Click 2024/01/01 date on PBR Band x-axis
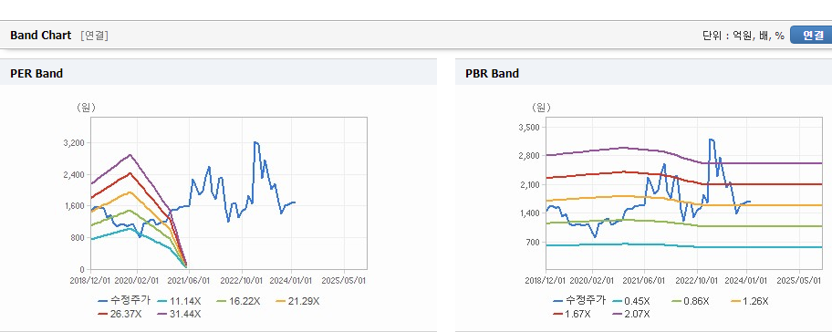The height and width of the screenshot is (332, 832). coord(747,280)
